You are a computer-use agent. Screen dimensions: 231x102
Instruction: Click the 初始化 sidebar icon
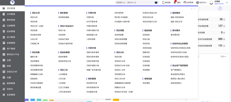(x=4, y=89)
